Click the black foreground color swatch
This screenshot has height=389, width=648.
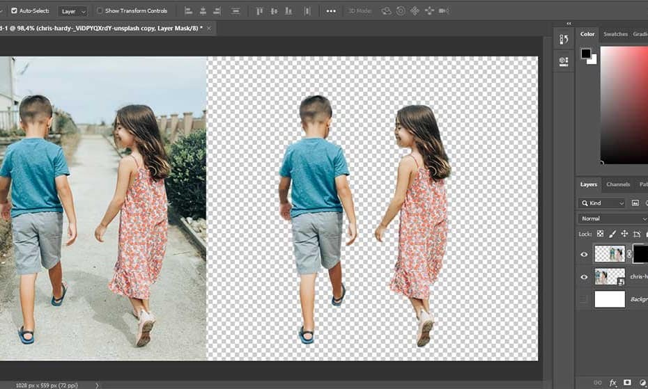585,54
